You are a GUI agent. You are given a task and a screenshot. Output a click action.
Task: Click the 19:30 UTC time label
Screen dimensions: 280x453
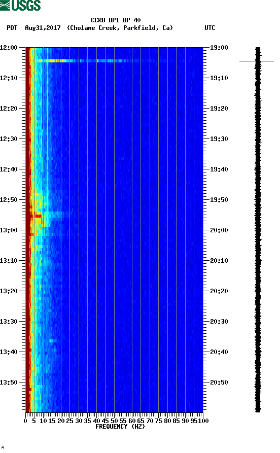(219, 138)
